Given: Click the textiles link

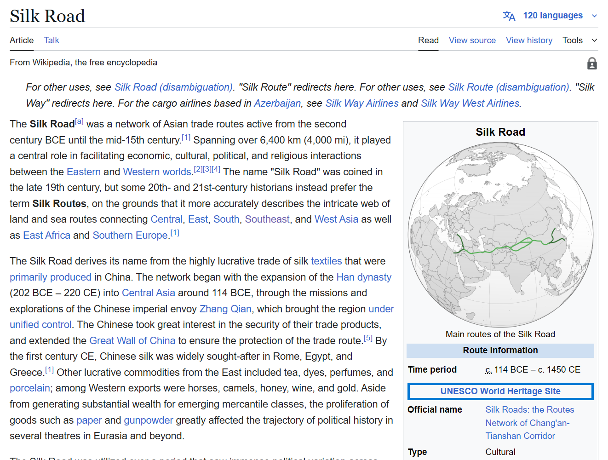Looking at the screenshot, I should pos(327,261).
